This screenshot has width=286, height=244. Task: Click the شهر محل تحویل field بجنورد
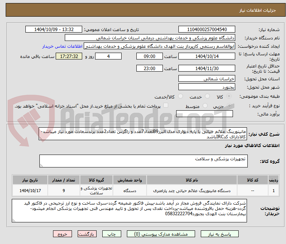207,87
